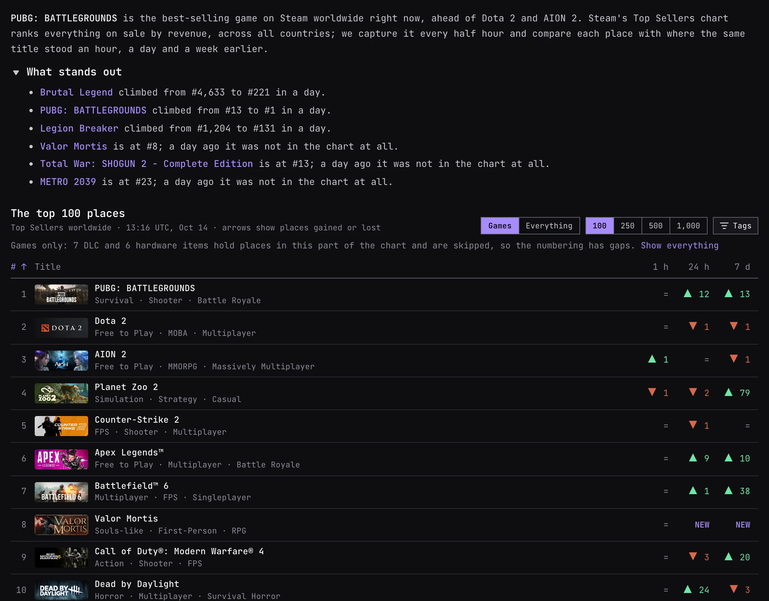Switch to Everything filter toggle

(549, 226)
